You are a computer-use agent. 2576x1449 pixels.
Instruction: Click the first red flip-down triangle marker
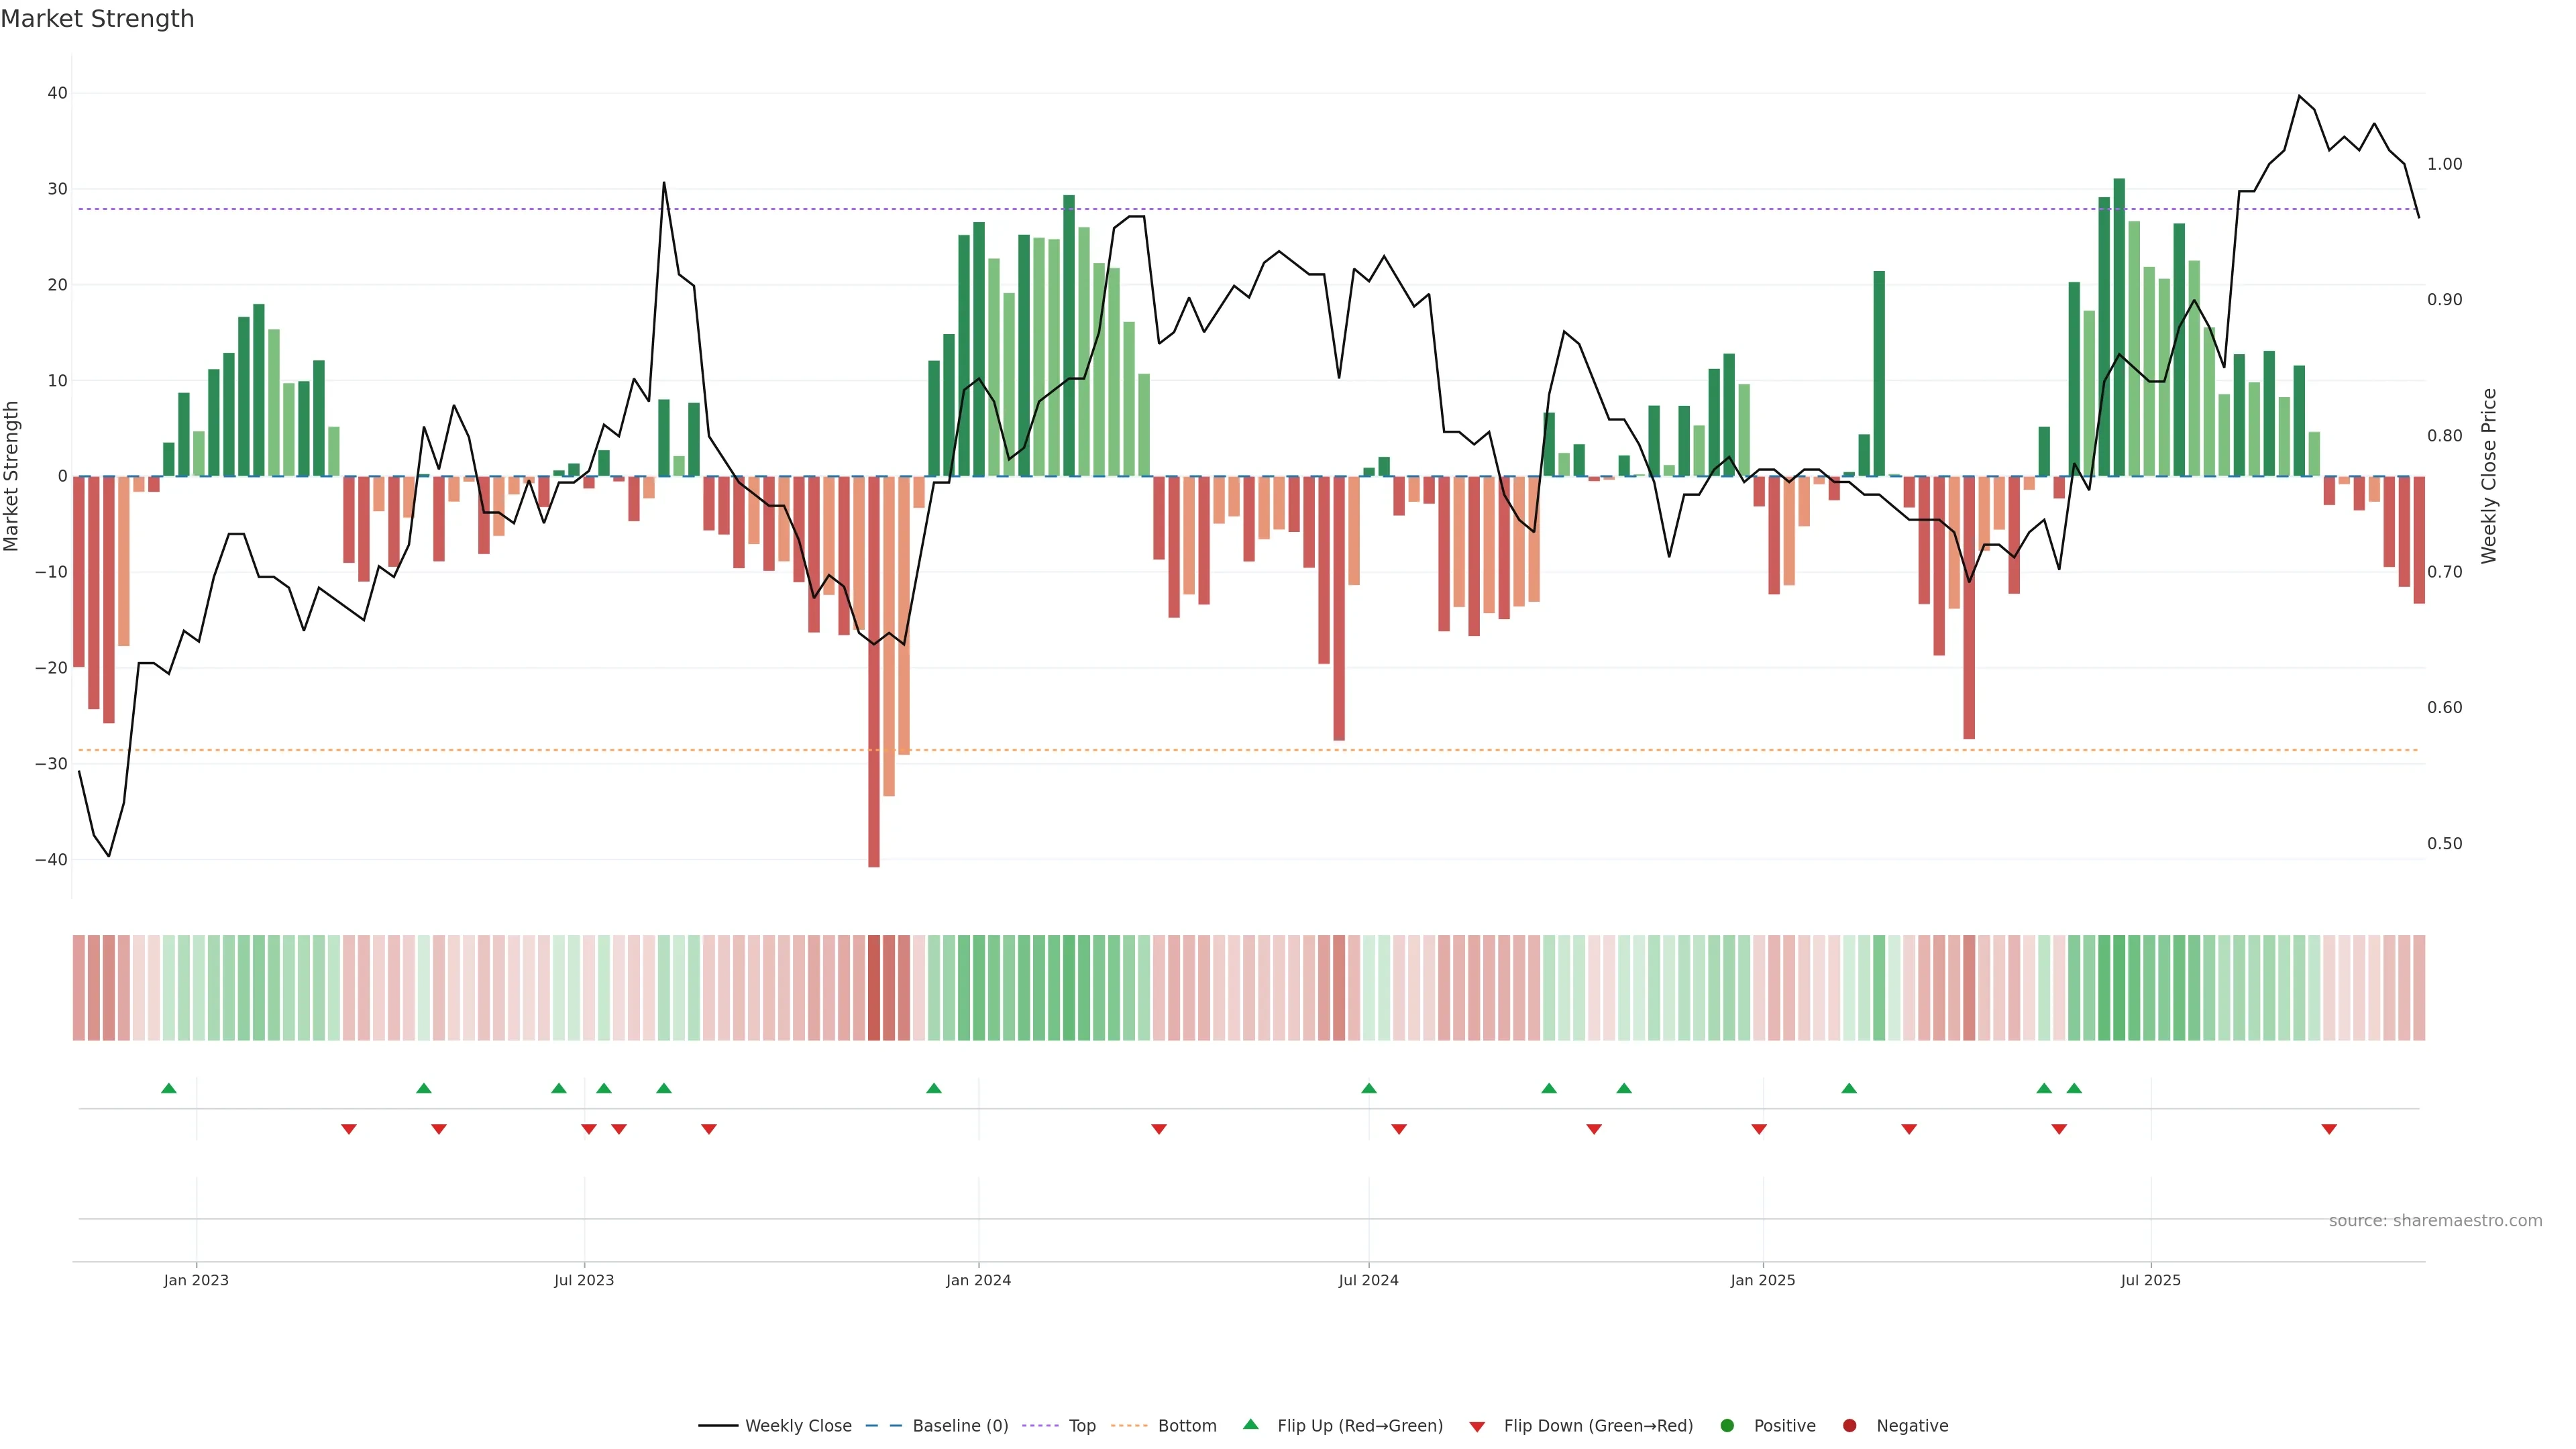point(349,1129)
